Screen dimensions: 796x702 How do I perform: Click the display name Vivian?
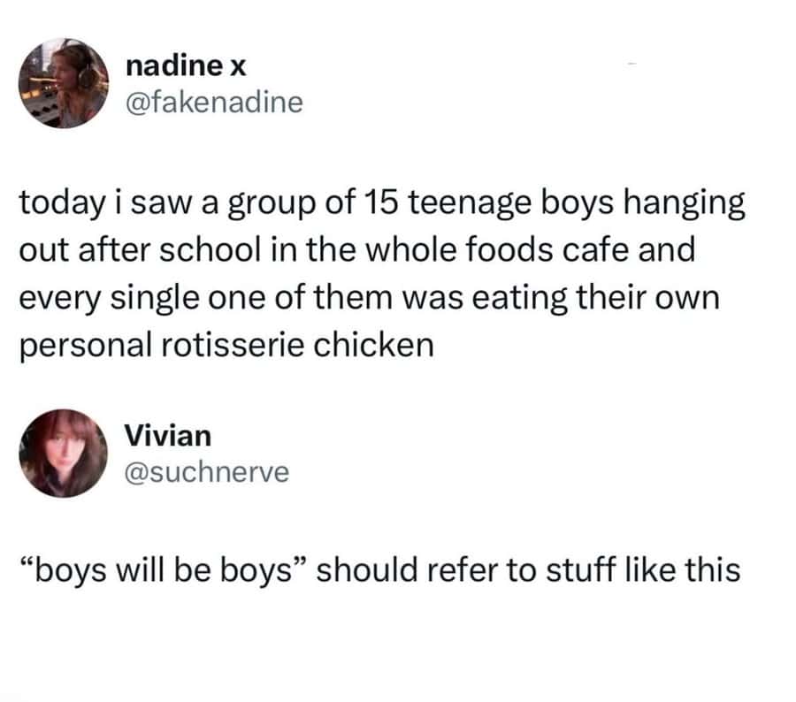pyautogui.click(x=168, y=436)
